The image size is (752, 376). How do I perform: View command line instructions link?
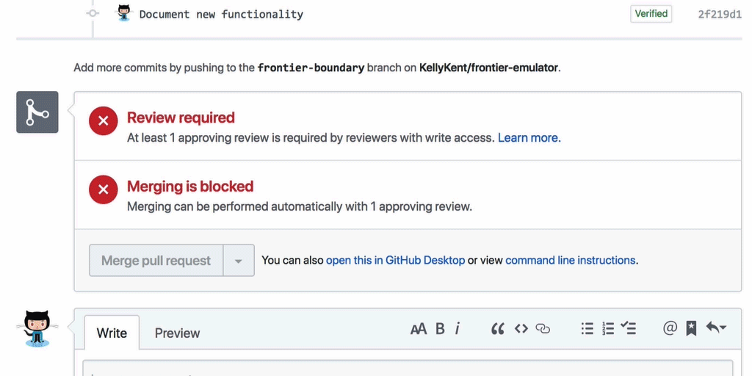pyautogui.click(x=571, y=260)
